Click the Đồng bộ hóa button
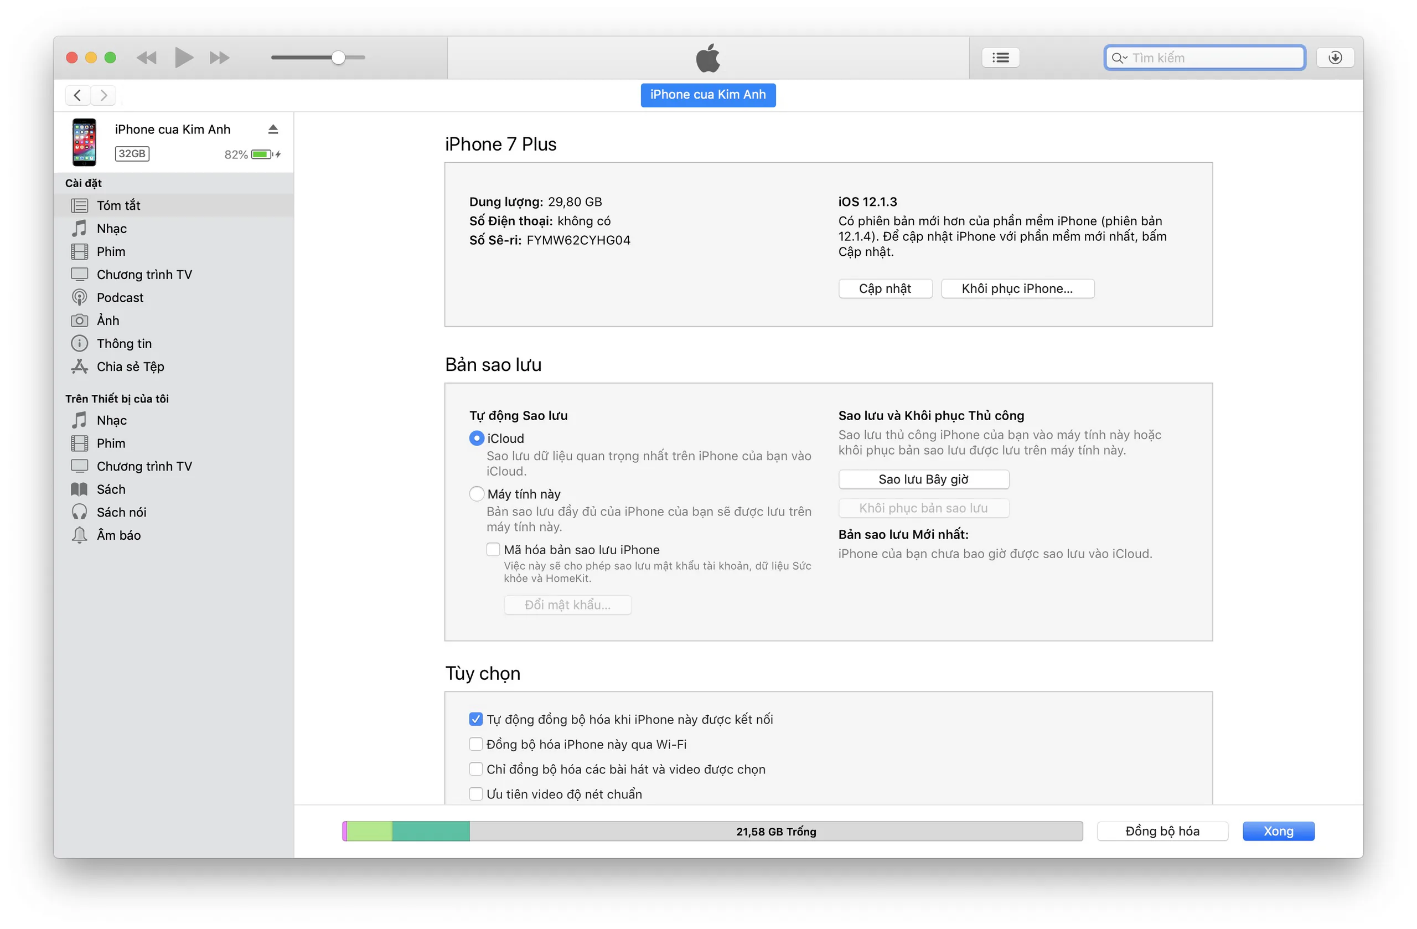Viewport: 1417px width, 929px height. pos(1162,832)
